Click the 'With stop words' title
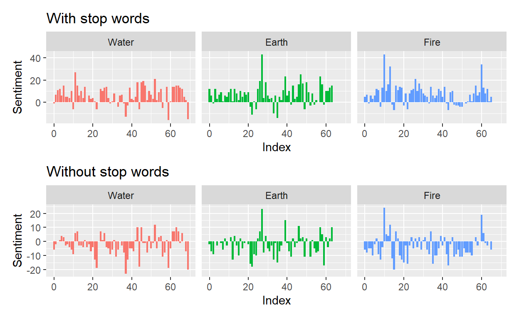Screen dimensions: 519x319 (98, 18)
